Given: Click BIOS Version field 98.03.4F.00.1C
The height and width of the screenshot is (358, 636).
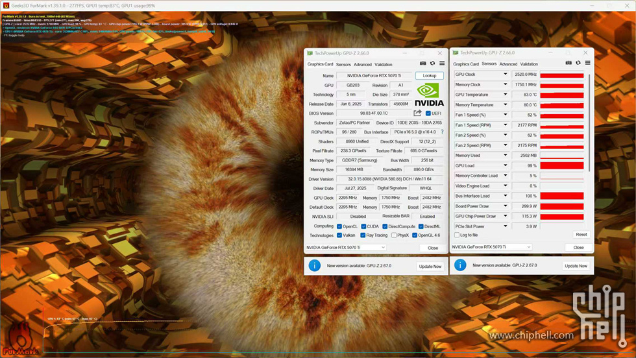Looking at the screenshot, I should coord(374,113).
